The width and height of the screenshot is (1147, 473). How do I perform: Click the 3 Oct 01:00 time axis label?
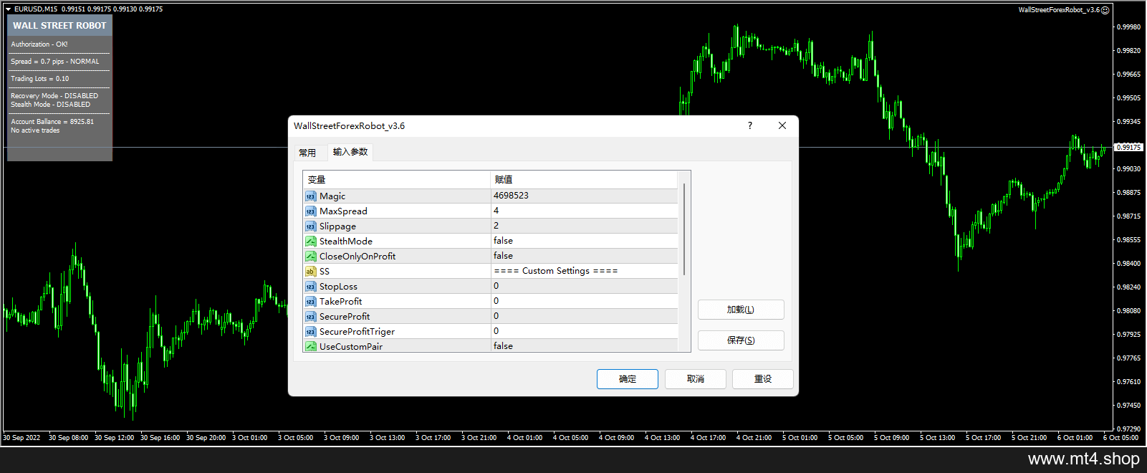point(249,438)
